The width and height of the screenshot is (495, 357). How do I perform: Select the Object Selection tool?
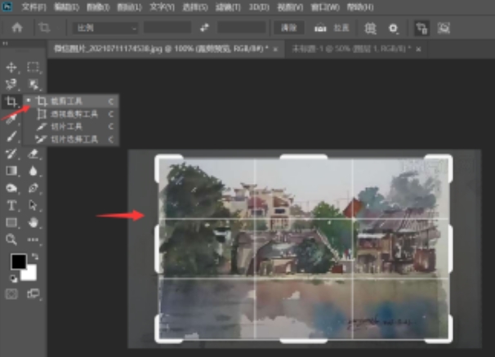tap(33, 84)
